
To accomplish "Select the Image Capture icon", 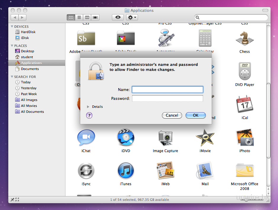I will coord(165,138).
